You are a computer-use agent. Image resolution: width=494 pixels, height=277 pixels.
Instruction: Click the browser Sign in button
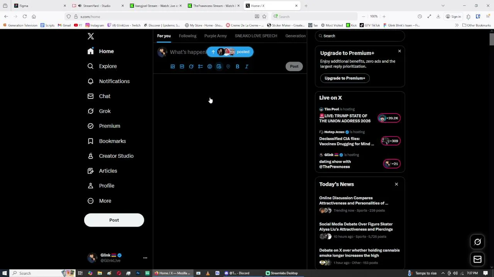pos(453,17)
